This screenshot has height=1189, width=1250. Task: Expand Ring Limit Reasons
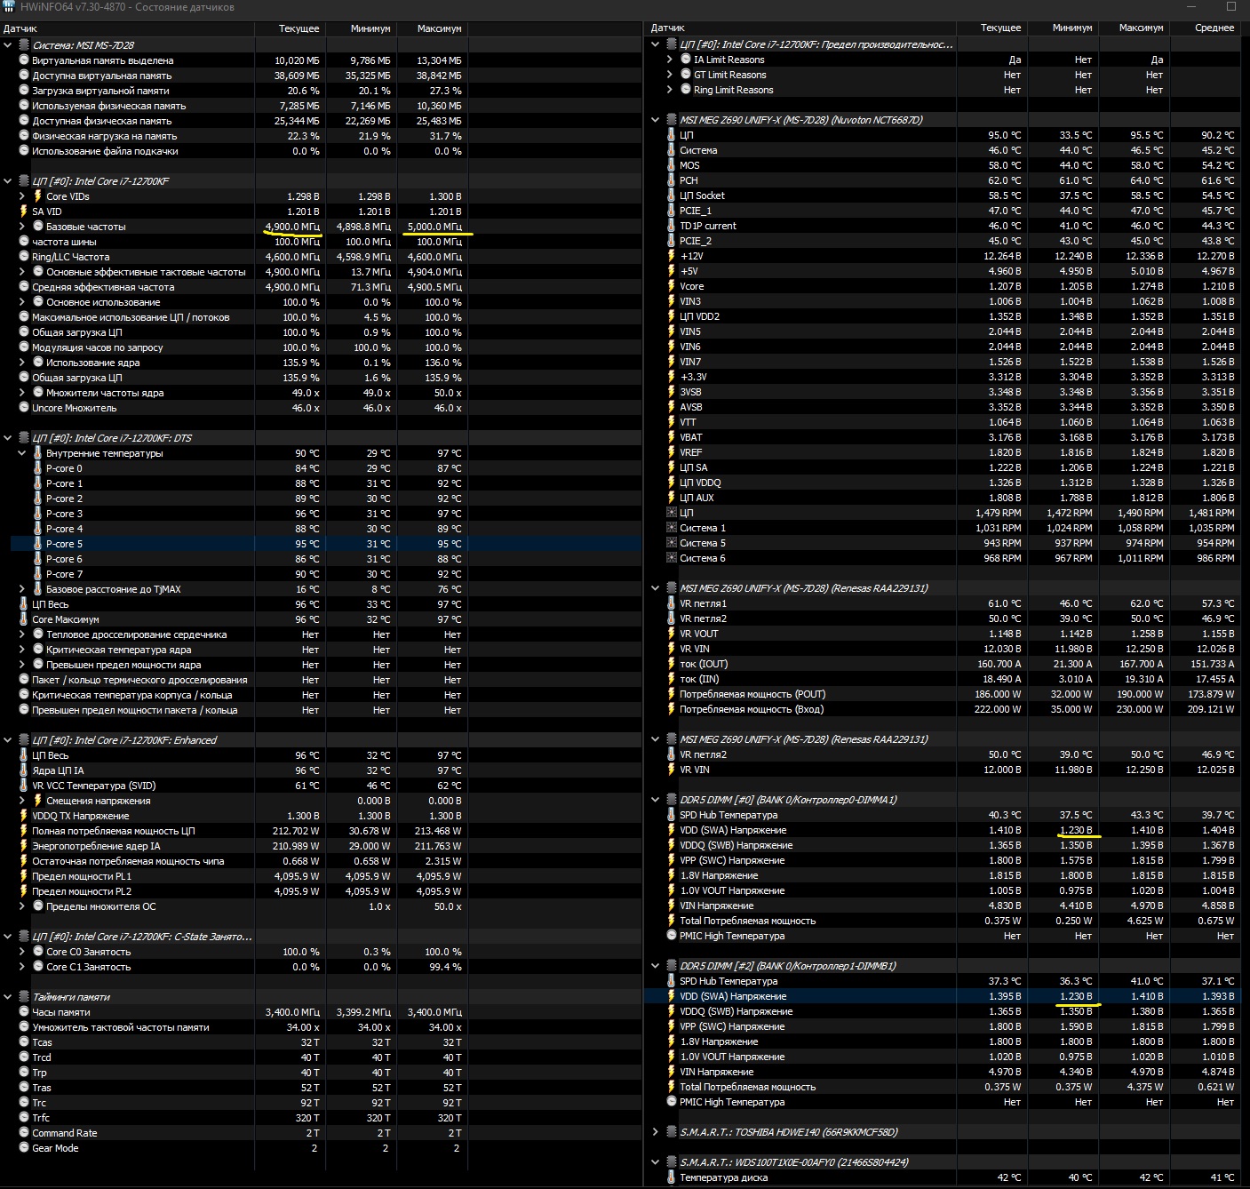[x=670, y=90]
